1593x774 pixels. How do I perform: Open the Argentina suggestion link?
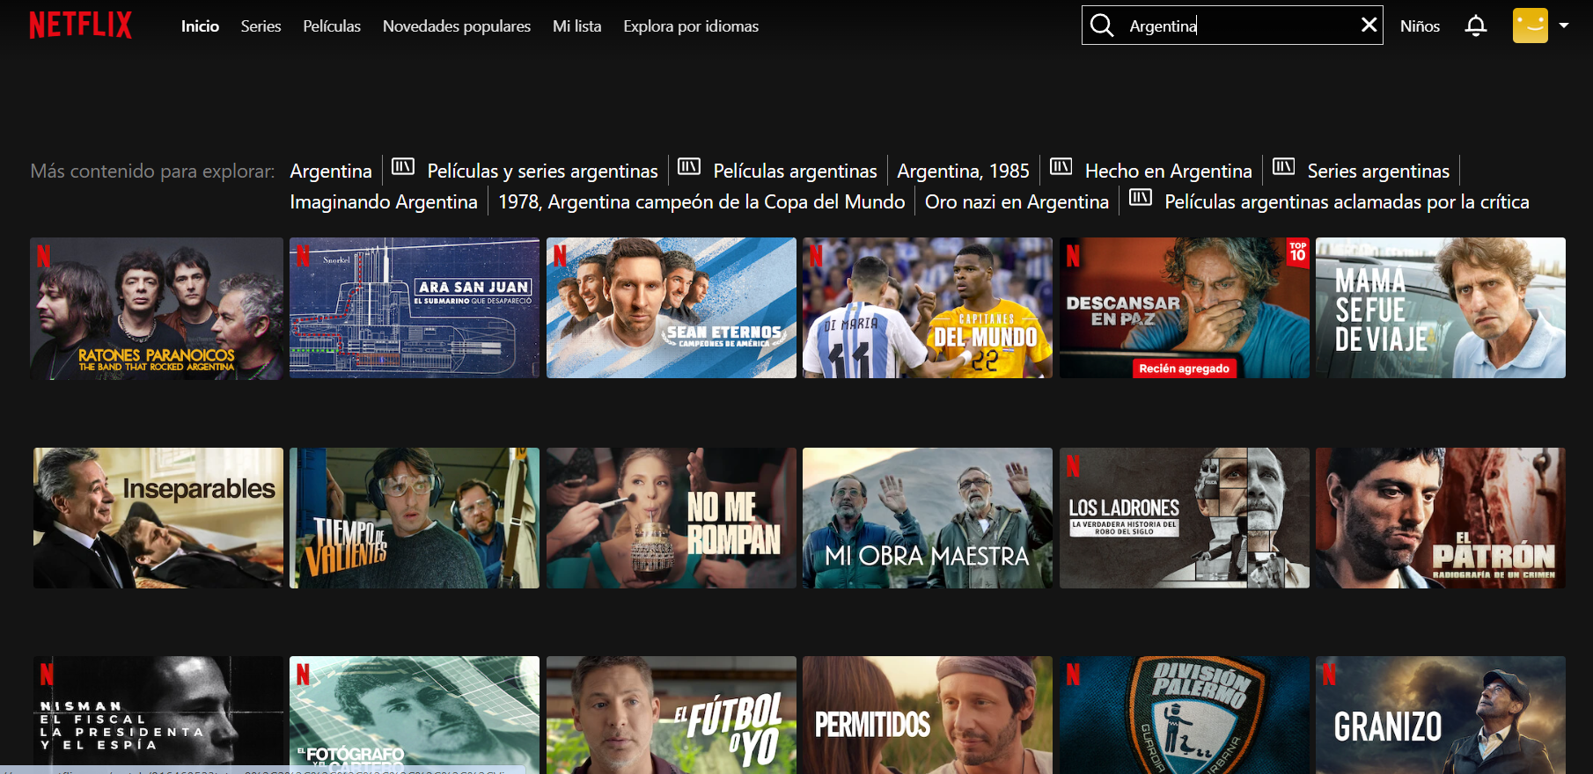(331, 171)
